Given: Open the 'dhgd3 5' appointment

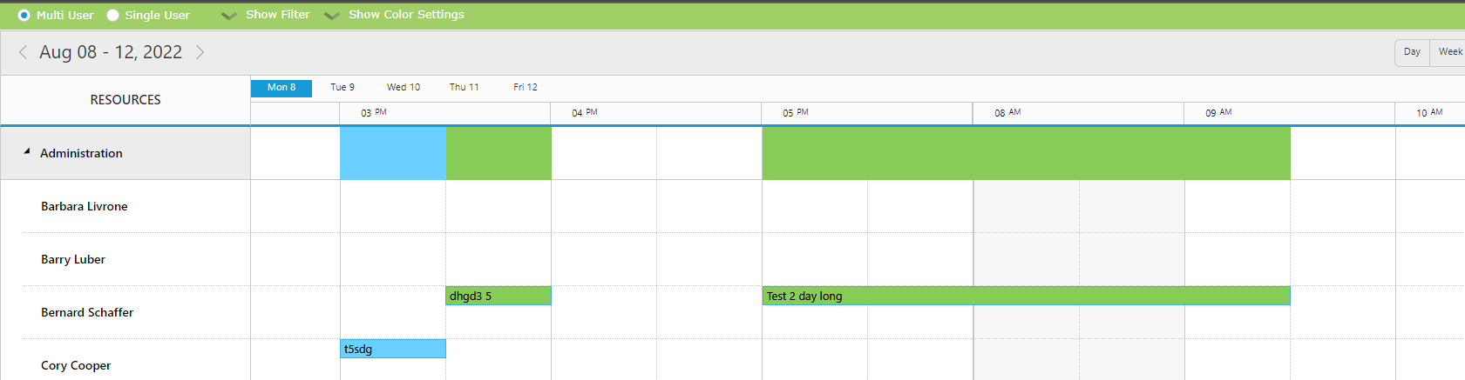Looking at the screenshot, I should pyautogui.click(x=498, y=296).
